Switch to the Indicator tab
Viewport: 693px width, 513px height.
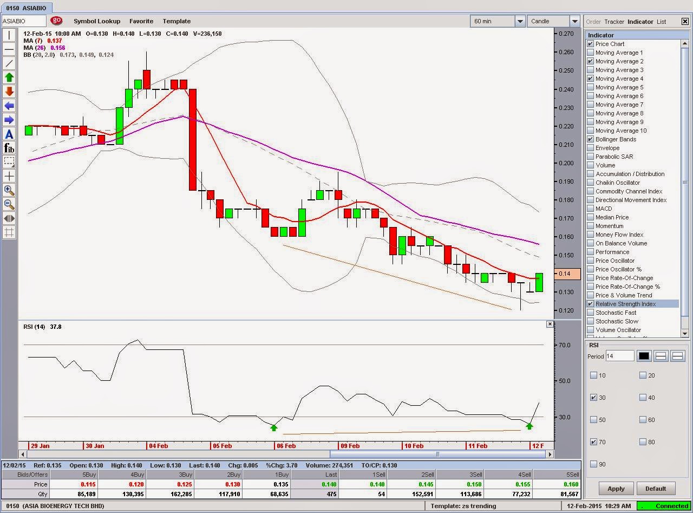640,22
